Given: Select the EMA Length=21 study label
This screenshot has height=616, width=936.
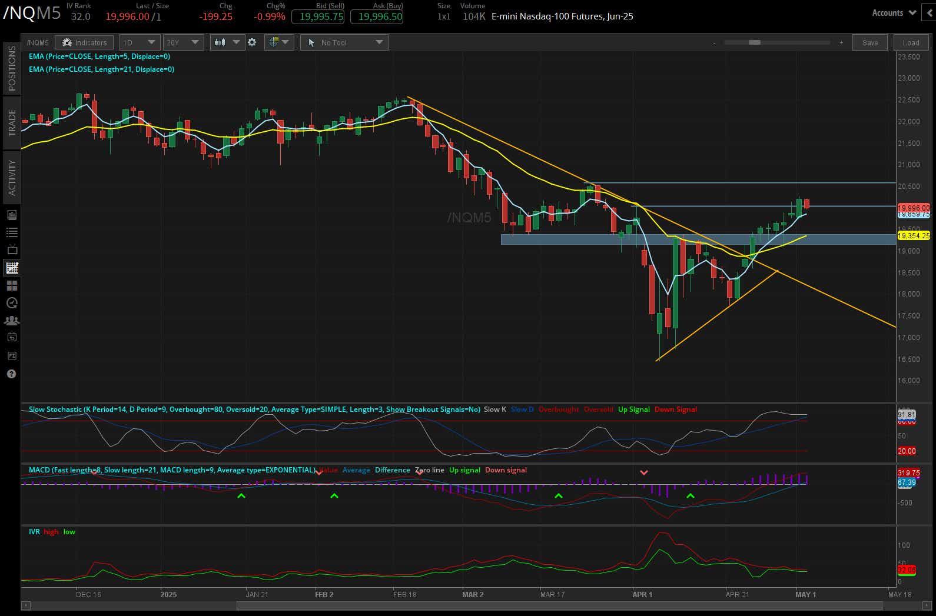Looking at the screenshot, I should coord(101,69).
